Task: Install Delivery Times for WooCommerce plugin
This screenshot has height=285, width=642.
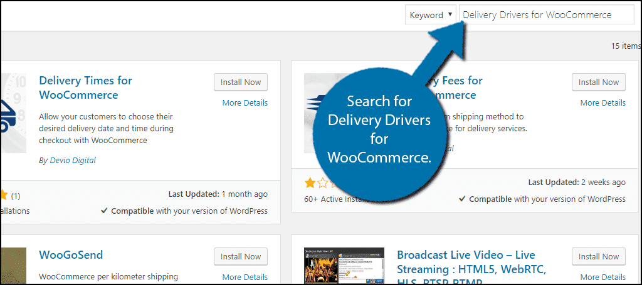Action: (x=241, y=82)
